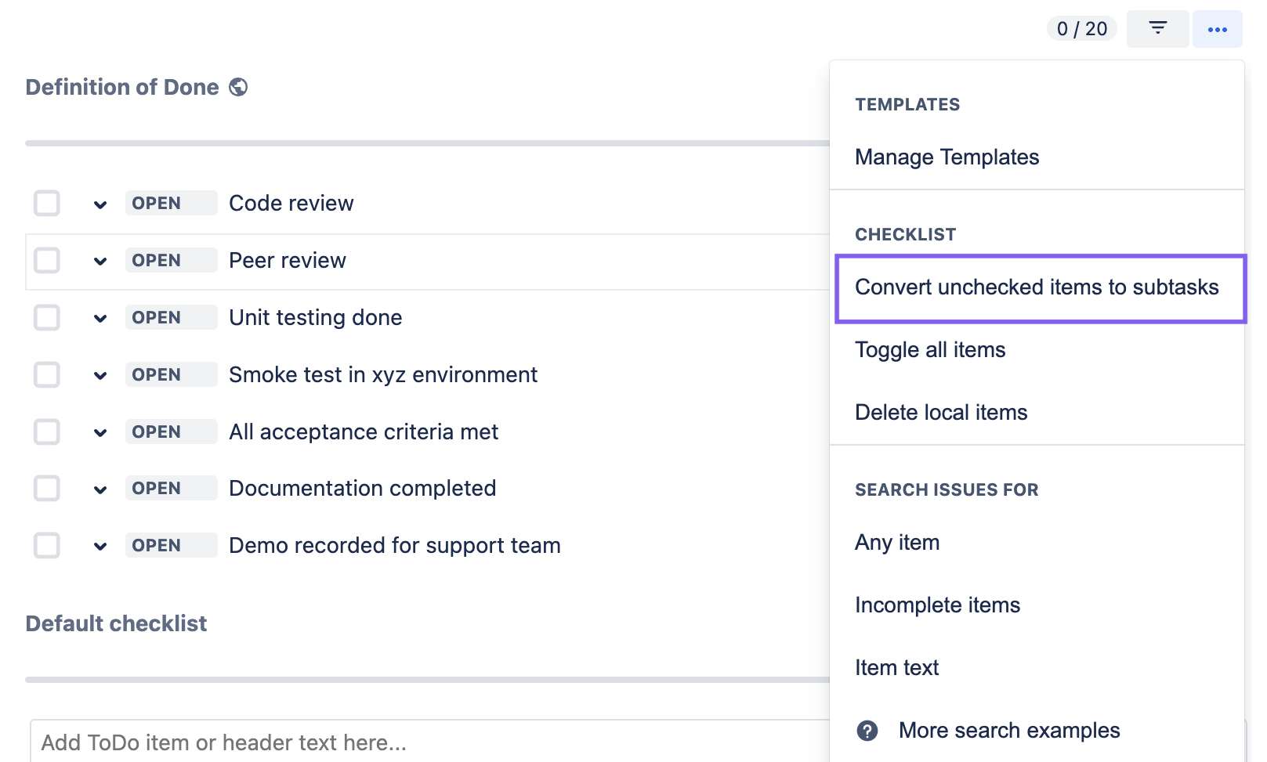This screenshot has width=1267, height=762.
Task: Click the Add ToDo item text field
Action: pos(313,742)
